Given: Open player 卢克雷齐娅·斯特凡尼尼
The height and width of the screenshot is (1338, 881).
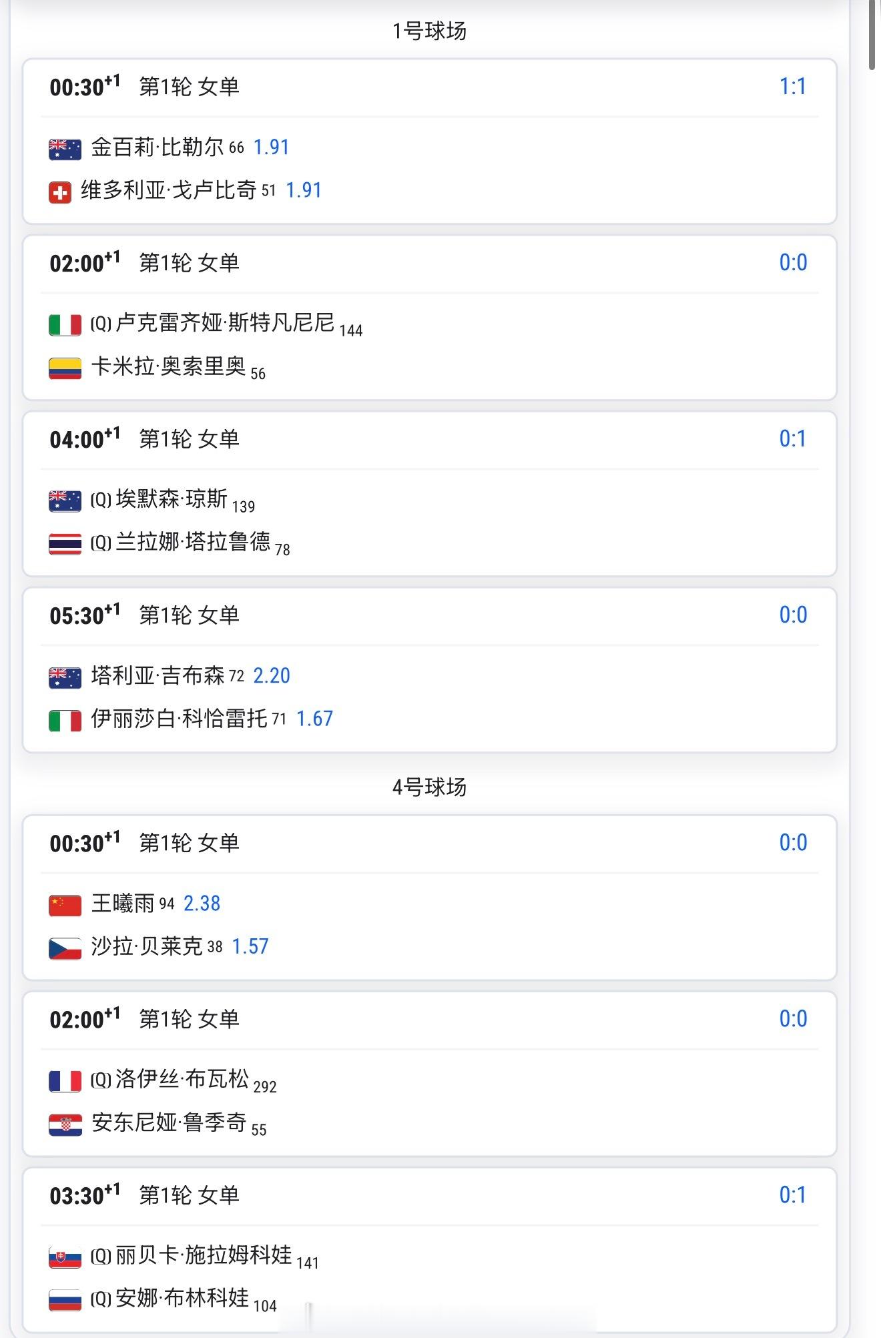Looking at the screenshot, I should coord(225,323).
